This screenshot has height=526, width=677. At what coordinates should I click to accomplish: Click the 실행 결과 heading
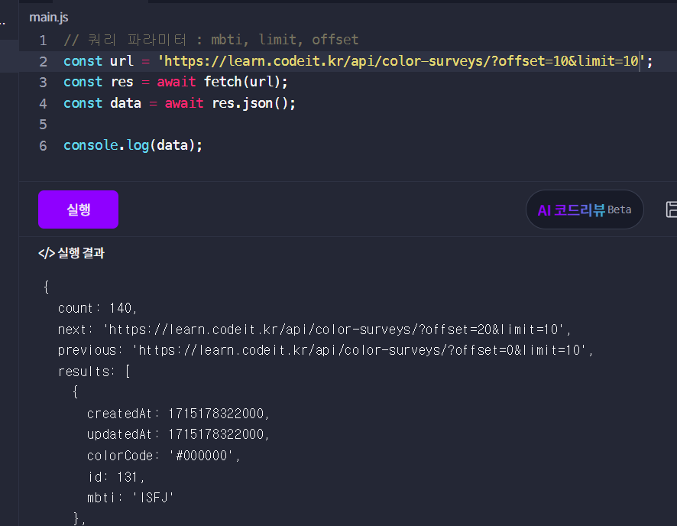(71, 253)
